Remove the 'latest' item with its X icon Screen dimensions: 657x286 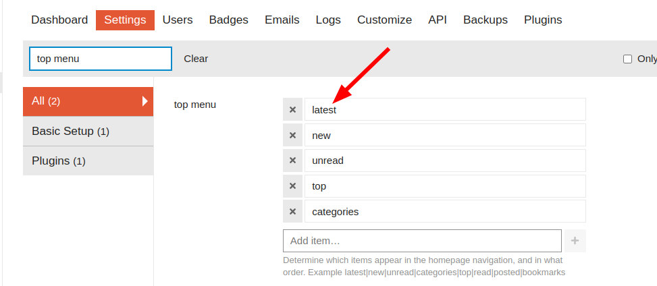point(292,109)
